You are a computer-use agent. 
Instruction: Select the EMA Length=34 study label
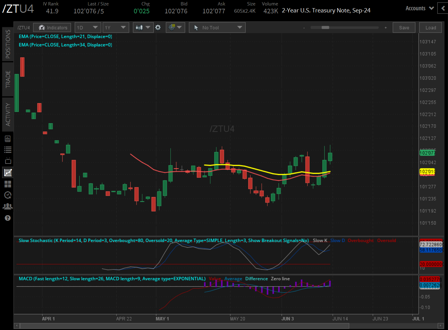pyautogui.click(x=65, y=45)
